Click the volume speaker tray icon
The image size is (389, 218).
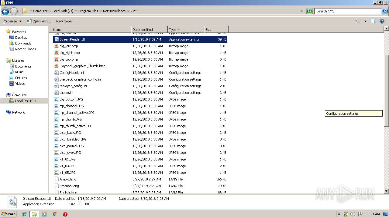pos(353,214)
